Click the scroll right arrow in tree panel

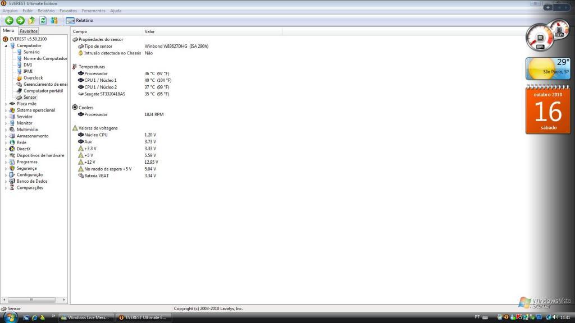point(64,299)
